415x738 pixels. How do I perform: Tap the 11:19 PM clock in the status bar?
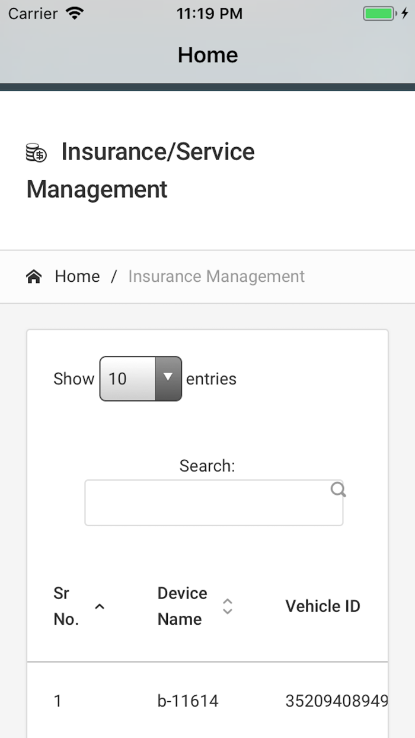pos(209,14)
